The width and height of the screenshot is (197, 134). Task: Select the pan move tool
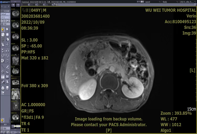click(x=7, y=44)
